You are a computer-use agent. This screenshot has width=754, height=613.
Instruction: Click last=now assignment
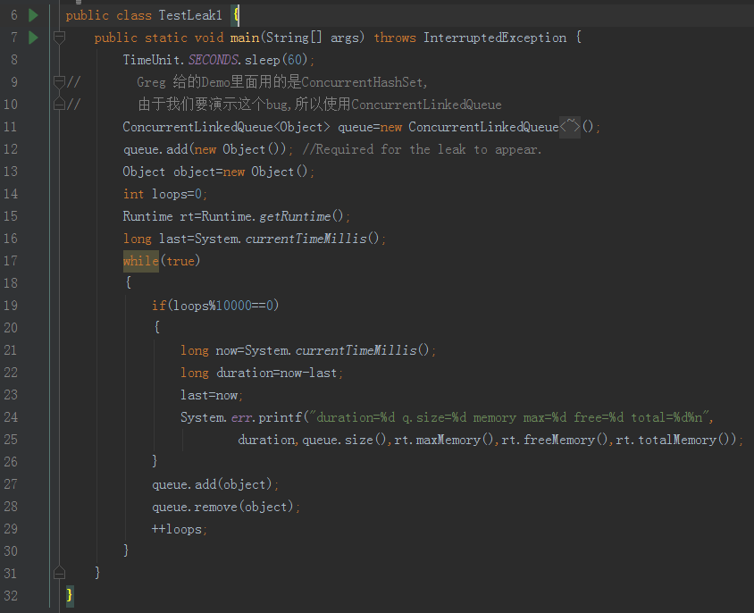click(x=212, y=395)
